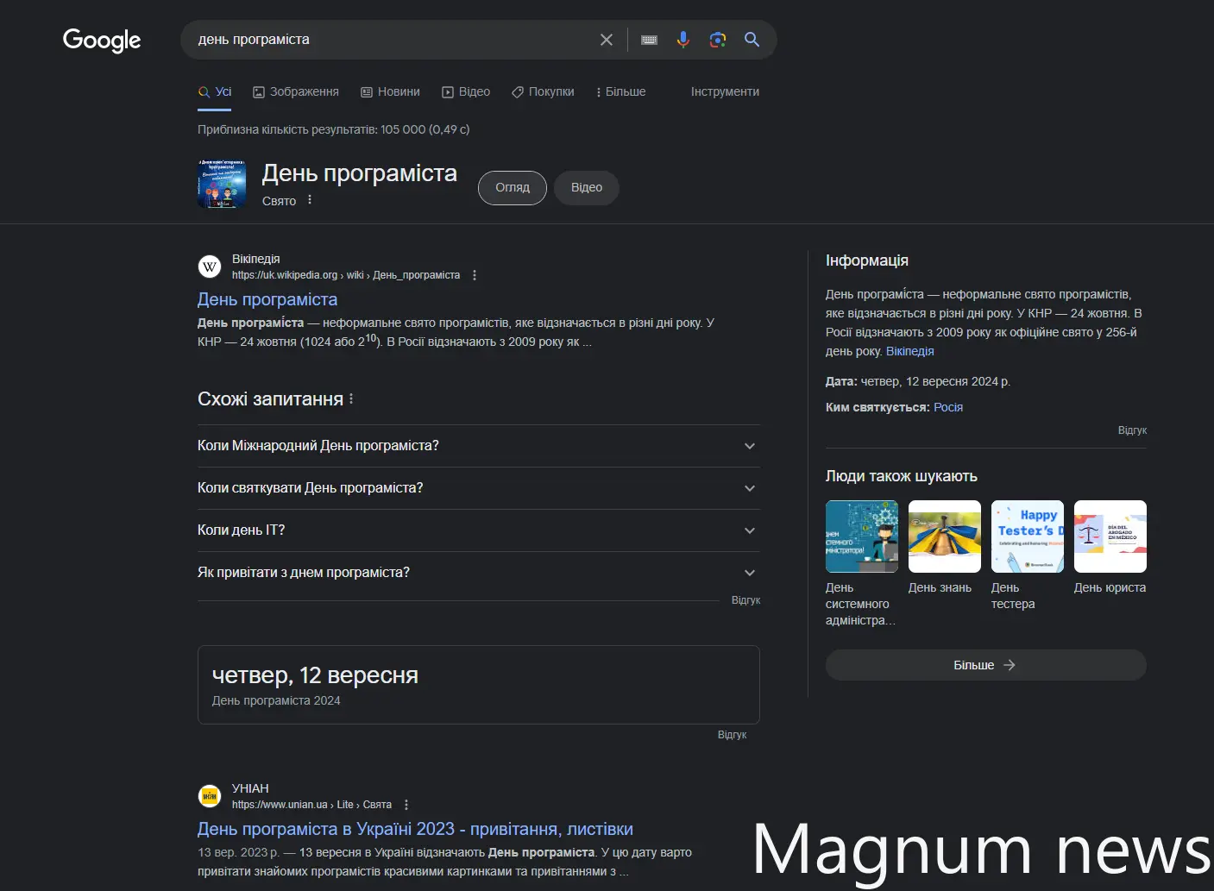Open three-dot menu next to Свято
This screenshot has width=1214, height=891.
[310, 200]
